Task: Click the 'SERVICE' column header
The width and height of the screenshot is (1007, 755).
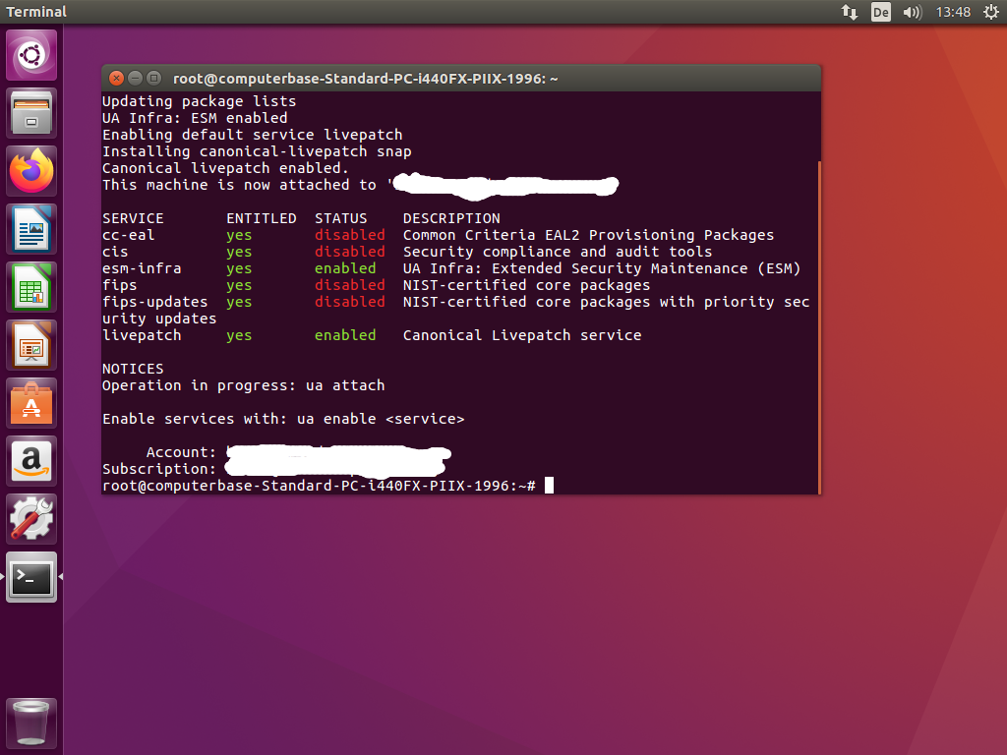Action: 133,218
